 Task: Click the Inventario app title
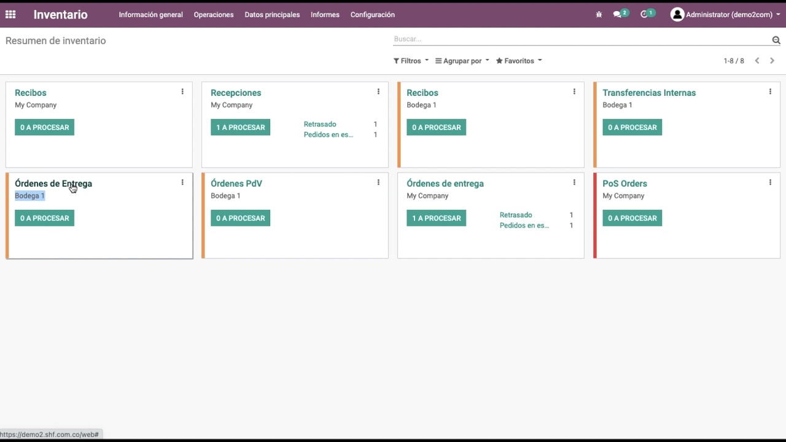click(x=60, y=15)
